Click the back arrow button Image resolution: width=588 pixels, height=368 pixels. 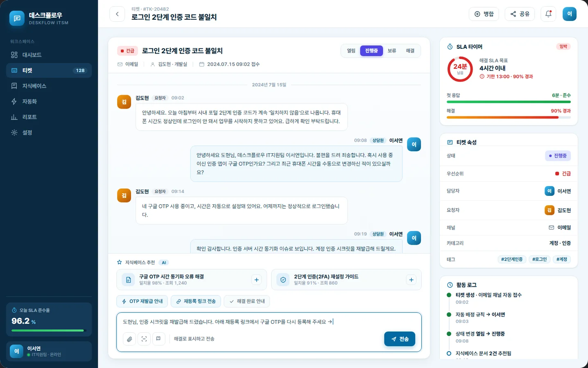coord(117,14)
